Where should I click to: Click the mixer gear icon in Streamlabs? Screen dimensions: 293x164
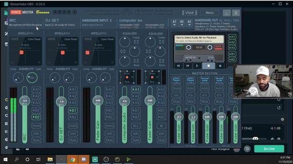pos(282,119)
